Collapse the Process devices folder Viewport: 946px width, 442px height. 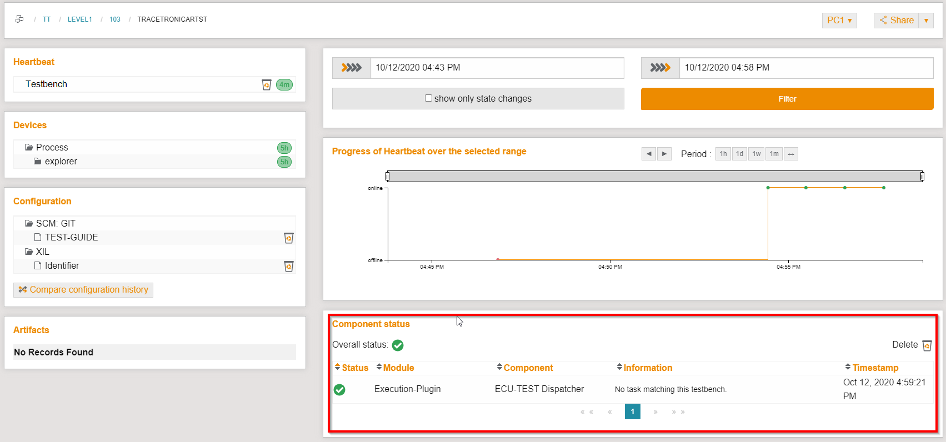point(29,148)
